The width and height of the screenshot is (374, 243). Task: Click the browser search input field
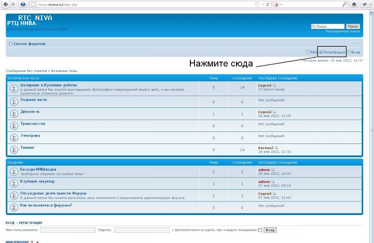(x=312, y=5)
